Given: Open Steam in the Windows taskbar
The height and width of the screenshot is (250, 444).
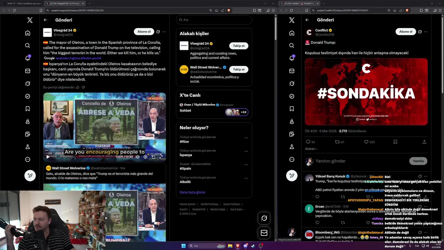Looking at the screenshot, I should click(253, 246).
